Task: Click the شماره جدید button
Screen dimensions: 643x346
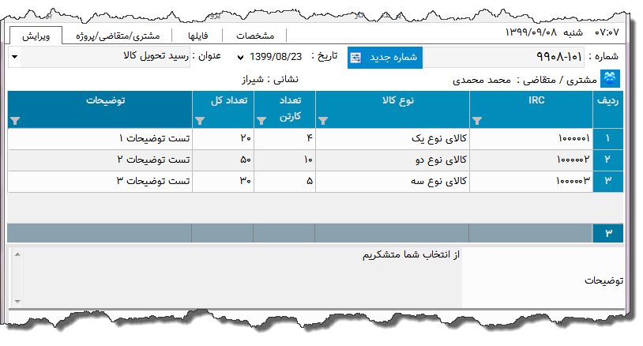Action: click(x=385, y=58)
